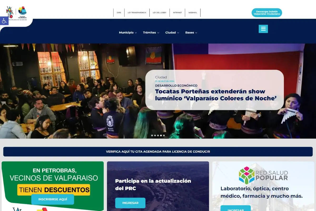Viewport: 316px width, 211px height.
Task: Click the Red Salud Popular logo
Action: (263, 175)
